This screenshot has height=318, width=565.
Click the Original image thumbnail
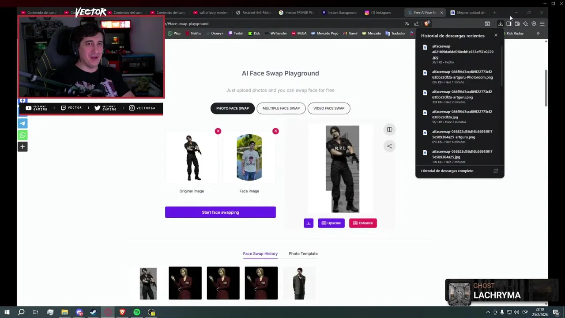pos(192,157)
